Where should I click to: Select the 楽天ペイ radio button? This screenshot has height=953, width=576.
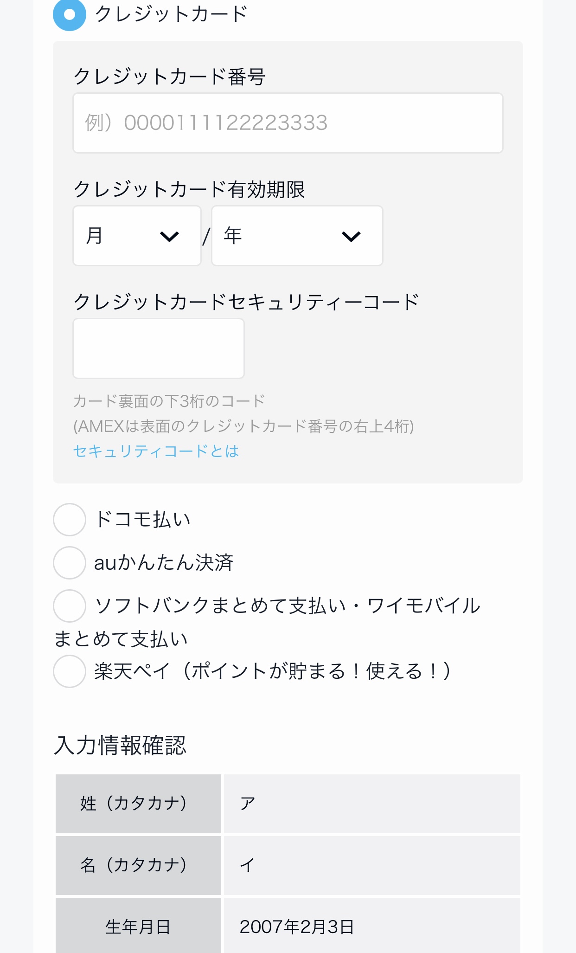(70, 671)
